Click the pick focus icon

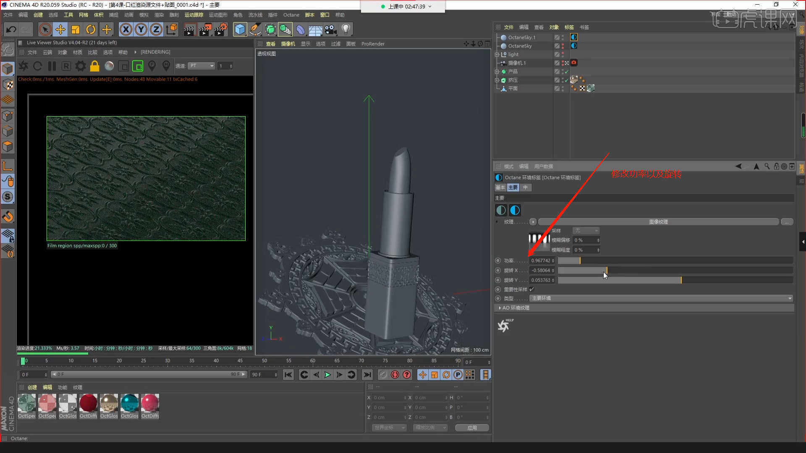click(x=152, y=66)
